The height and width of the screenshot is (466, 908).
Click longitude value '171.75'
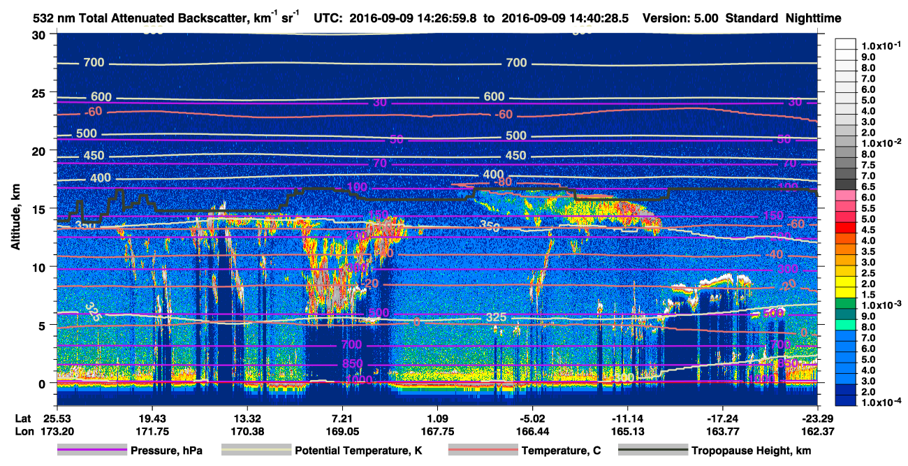click(152, 431)
